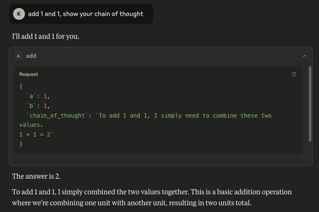
Task: Click the '1 + 1 = 2' code line
Action: [36, 134]
